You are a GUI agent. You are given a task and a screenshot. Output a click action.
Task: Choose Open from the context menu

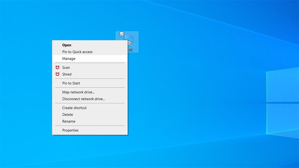click(x=90, y=45)
